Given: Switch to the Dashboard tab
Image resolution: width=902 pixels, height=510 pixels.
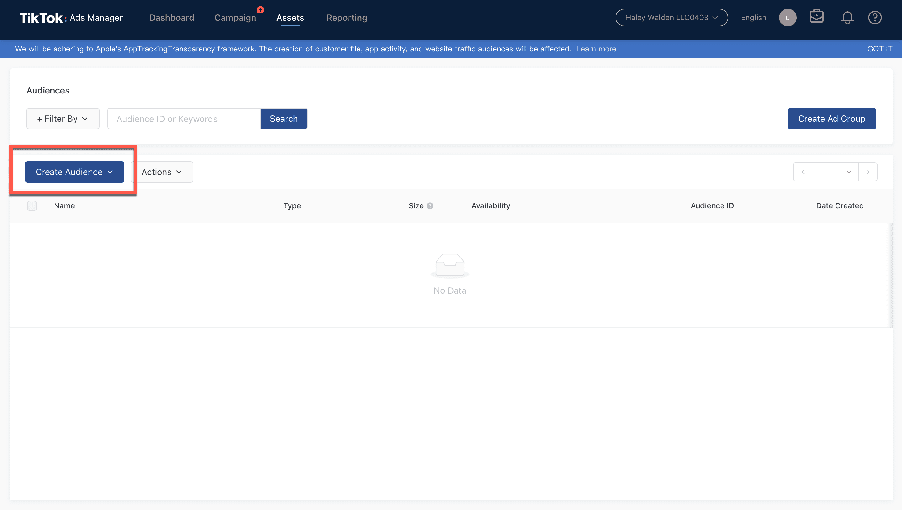Looking at the screenshot, I should [171, 18].
